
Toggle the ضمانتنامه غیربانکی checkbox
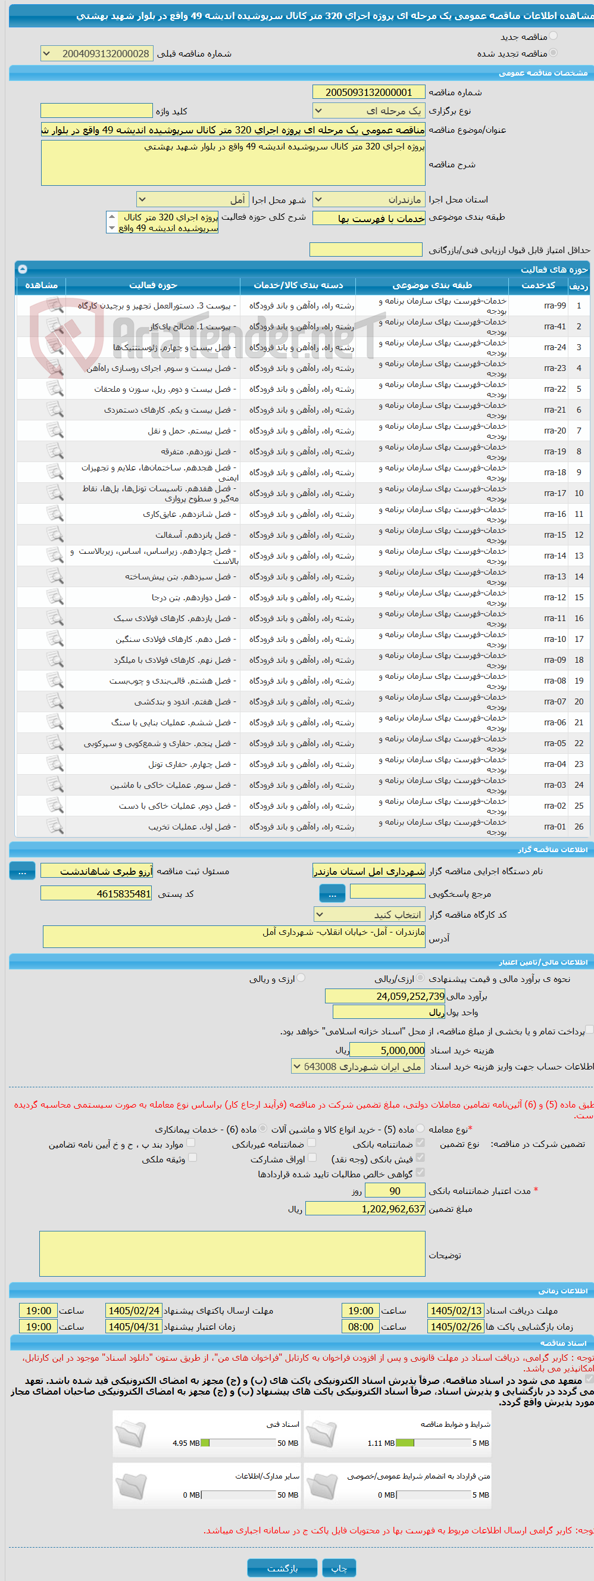click(312, 1143)
